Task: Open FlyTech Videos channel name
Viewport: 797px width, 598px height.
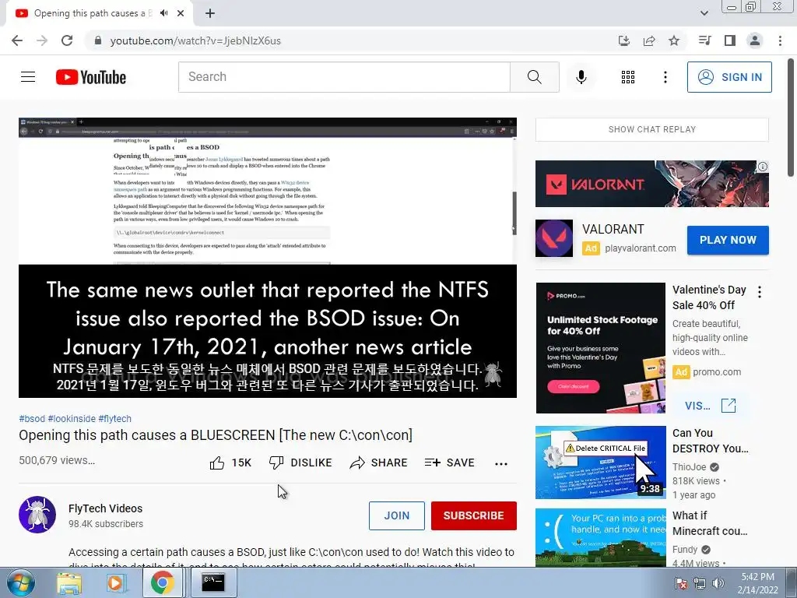Action: (105, 508)
